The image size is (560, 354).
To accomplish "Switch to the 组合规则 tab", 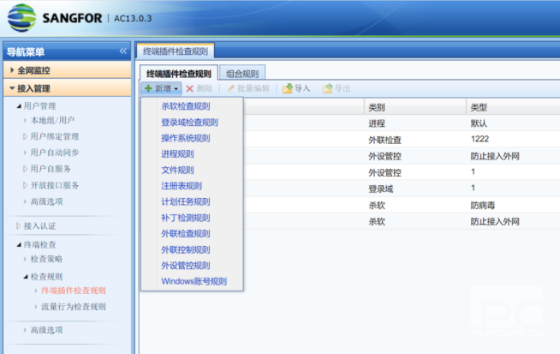I will tap(242, 74).
